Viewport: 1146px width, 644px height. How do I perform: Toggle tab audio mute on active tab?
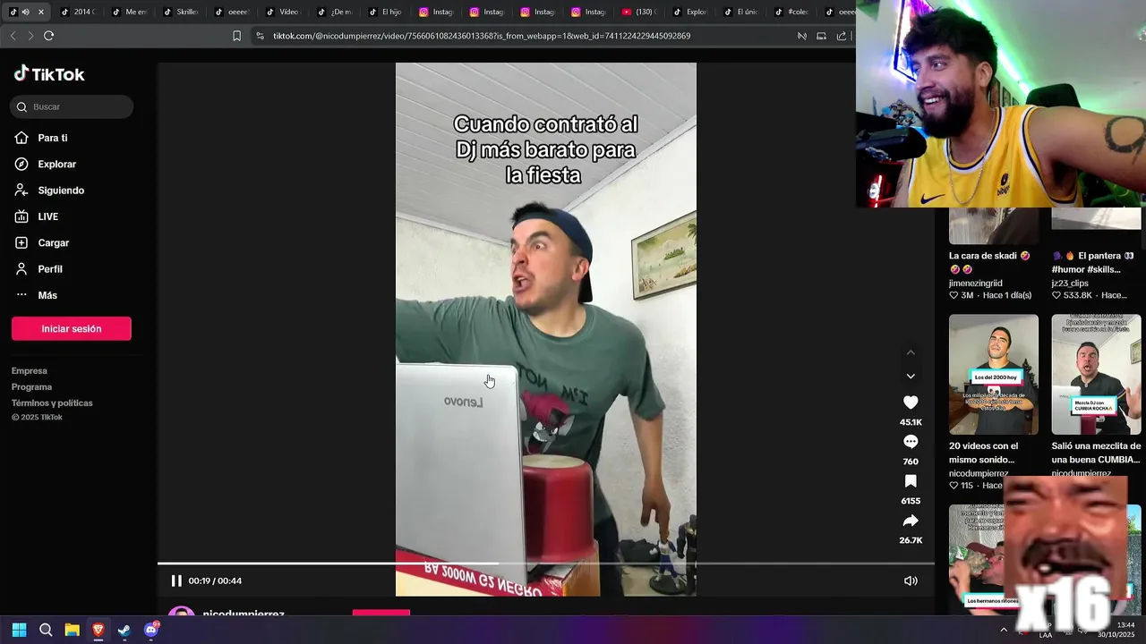[26, 13]
